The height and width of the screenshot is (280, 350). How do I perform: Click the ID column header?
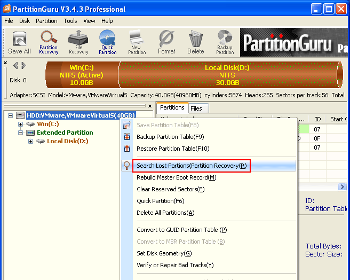(317, 119)
